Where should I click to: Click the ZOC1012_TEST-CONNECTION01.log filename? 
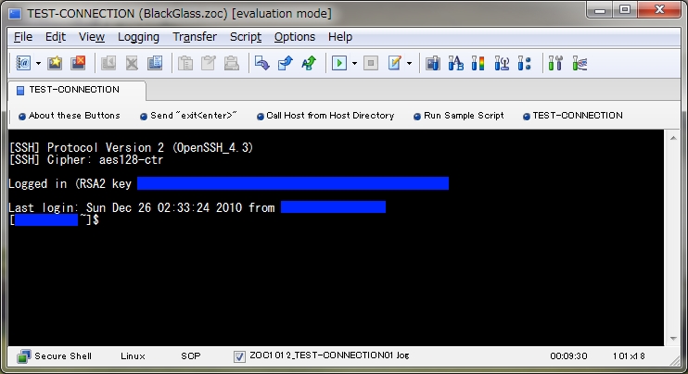click(329, 355)
